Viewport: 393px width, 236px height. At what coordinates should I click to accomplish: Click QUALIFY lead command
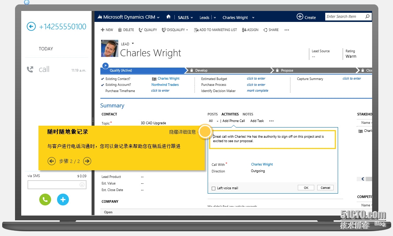[148, 30]
